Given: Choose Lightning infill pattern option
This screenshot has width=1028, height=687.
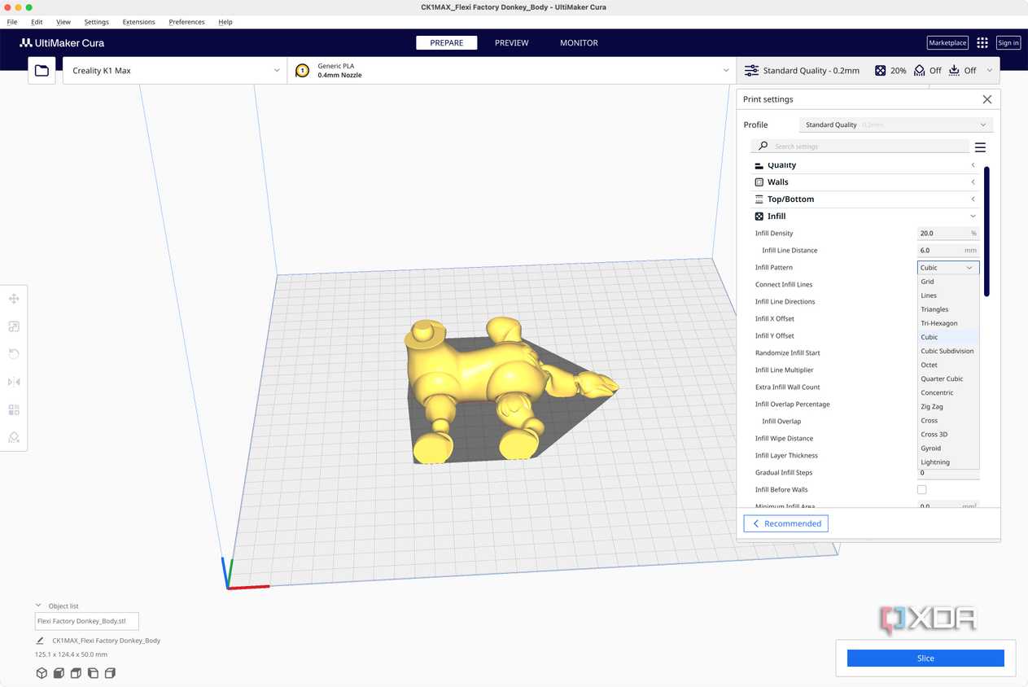Looking at the screenshot, I should 948,462.
